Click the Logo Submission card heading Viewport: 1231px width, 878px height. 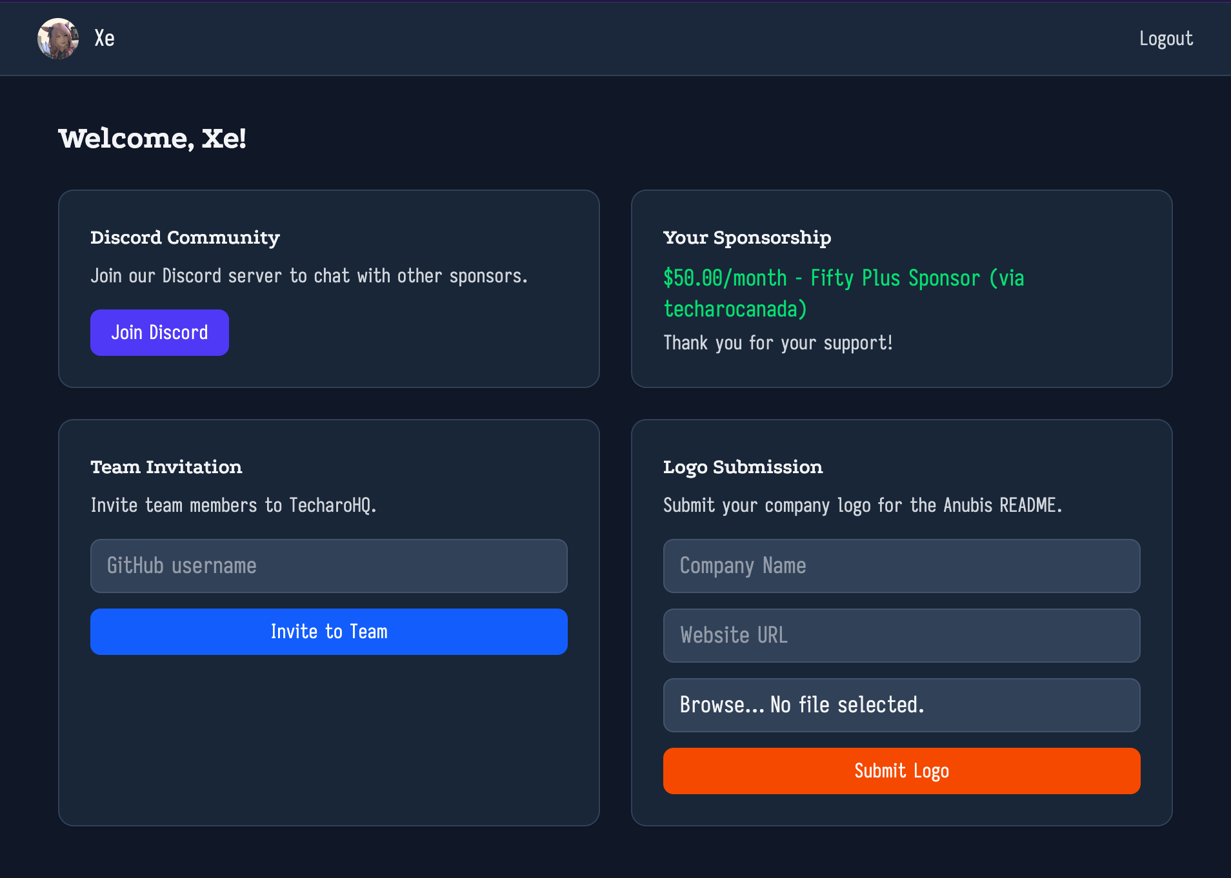coord(743,467)
